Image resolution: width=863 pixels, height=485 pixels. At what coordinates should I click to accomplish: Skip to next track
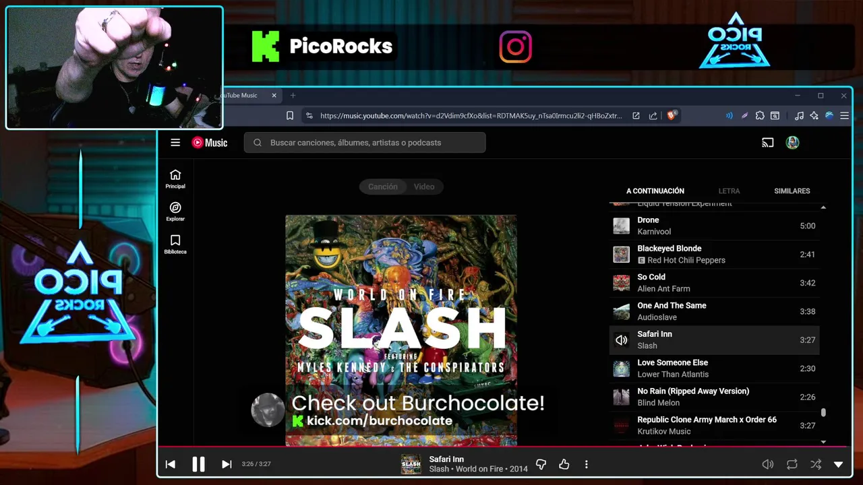pos(227,464)
